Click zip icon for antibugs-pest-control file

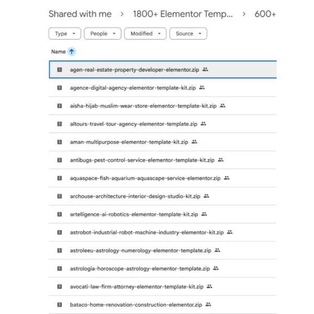pyautogui.click(x=60, y=160)
